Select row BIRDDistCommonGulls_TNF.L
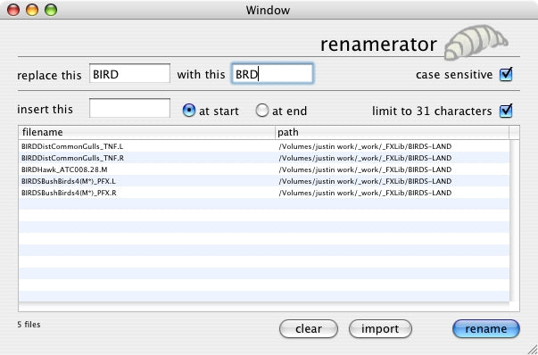Screen dimensions: 538x355 pyautogui.click(x=264, y=146)
